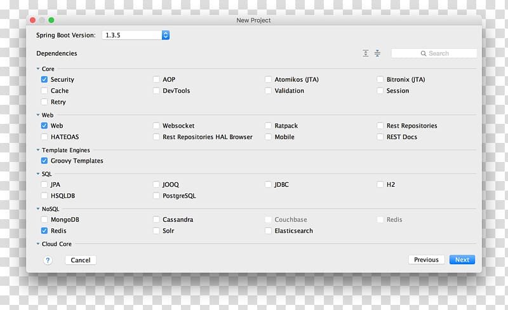
Task: Collapse the Web section
Action: [x=38, y=115]
